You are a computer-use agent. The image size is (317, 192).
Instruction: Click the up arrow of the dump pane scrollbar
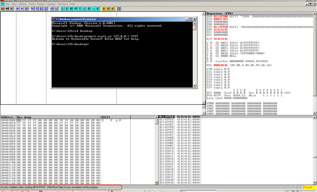156,117
